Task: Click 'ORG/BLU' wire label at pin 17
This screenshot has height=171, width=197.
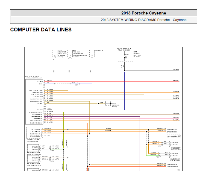Action: pyautogui.click(x=50, y=116)
